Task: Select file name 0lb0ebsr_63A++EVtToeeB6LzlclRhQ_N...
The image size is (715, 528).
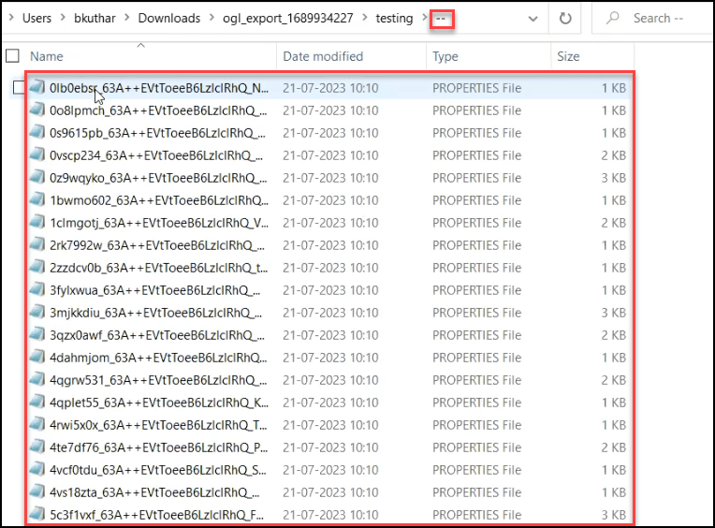Action: 159,88
